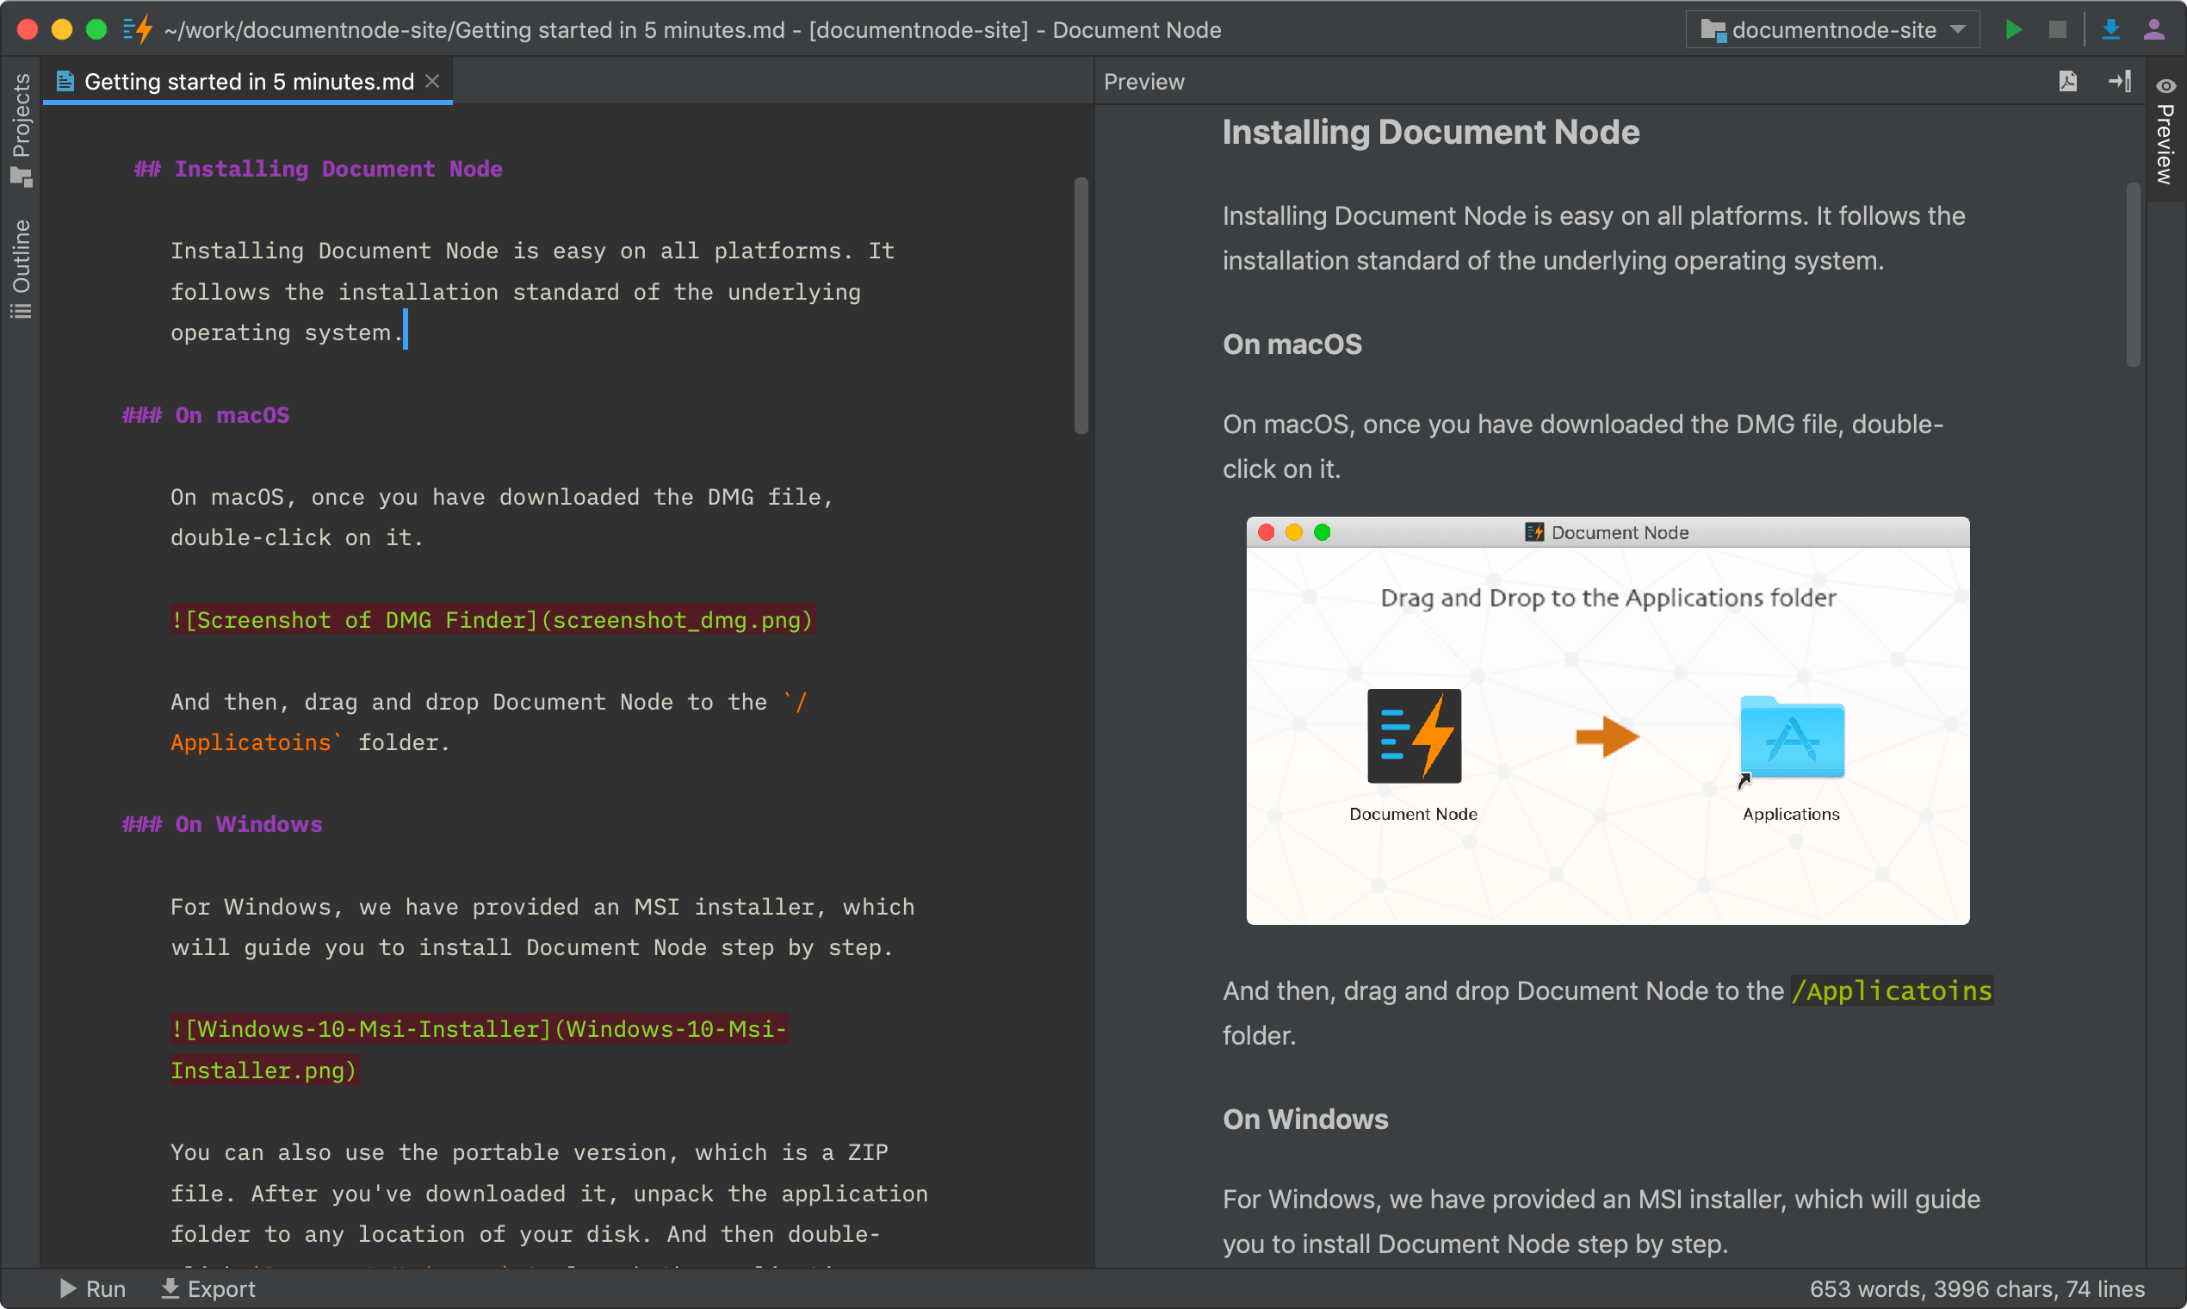
Task: Click the 'You can also use the portable version' line
Action: [530, 1152]
